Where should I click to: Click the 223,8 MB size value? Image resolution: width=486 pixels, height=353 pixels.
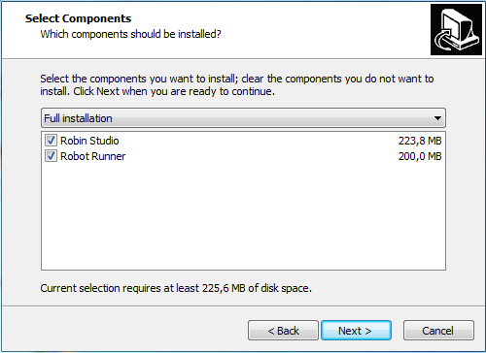(x=420, y=141)
